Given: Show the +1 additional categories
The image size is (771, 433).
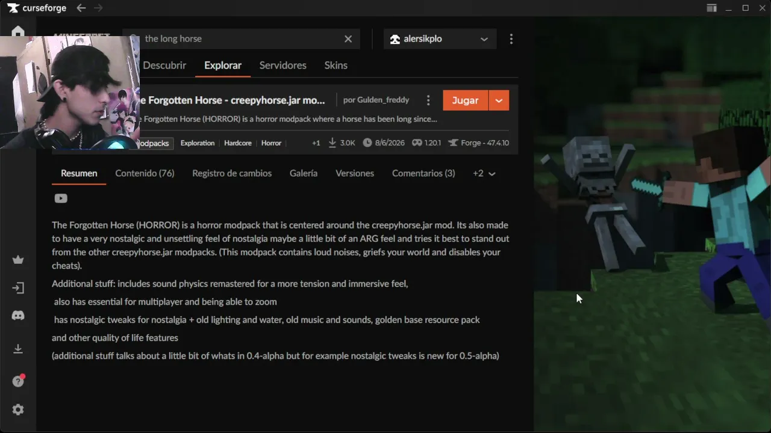Looking at the screenshot, I should coord(316,143).
